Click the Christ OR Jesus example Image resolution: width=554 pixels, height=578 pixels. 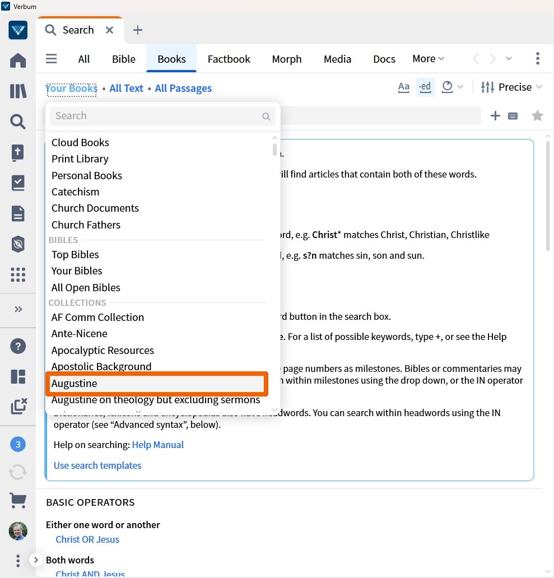click(87, 539)
